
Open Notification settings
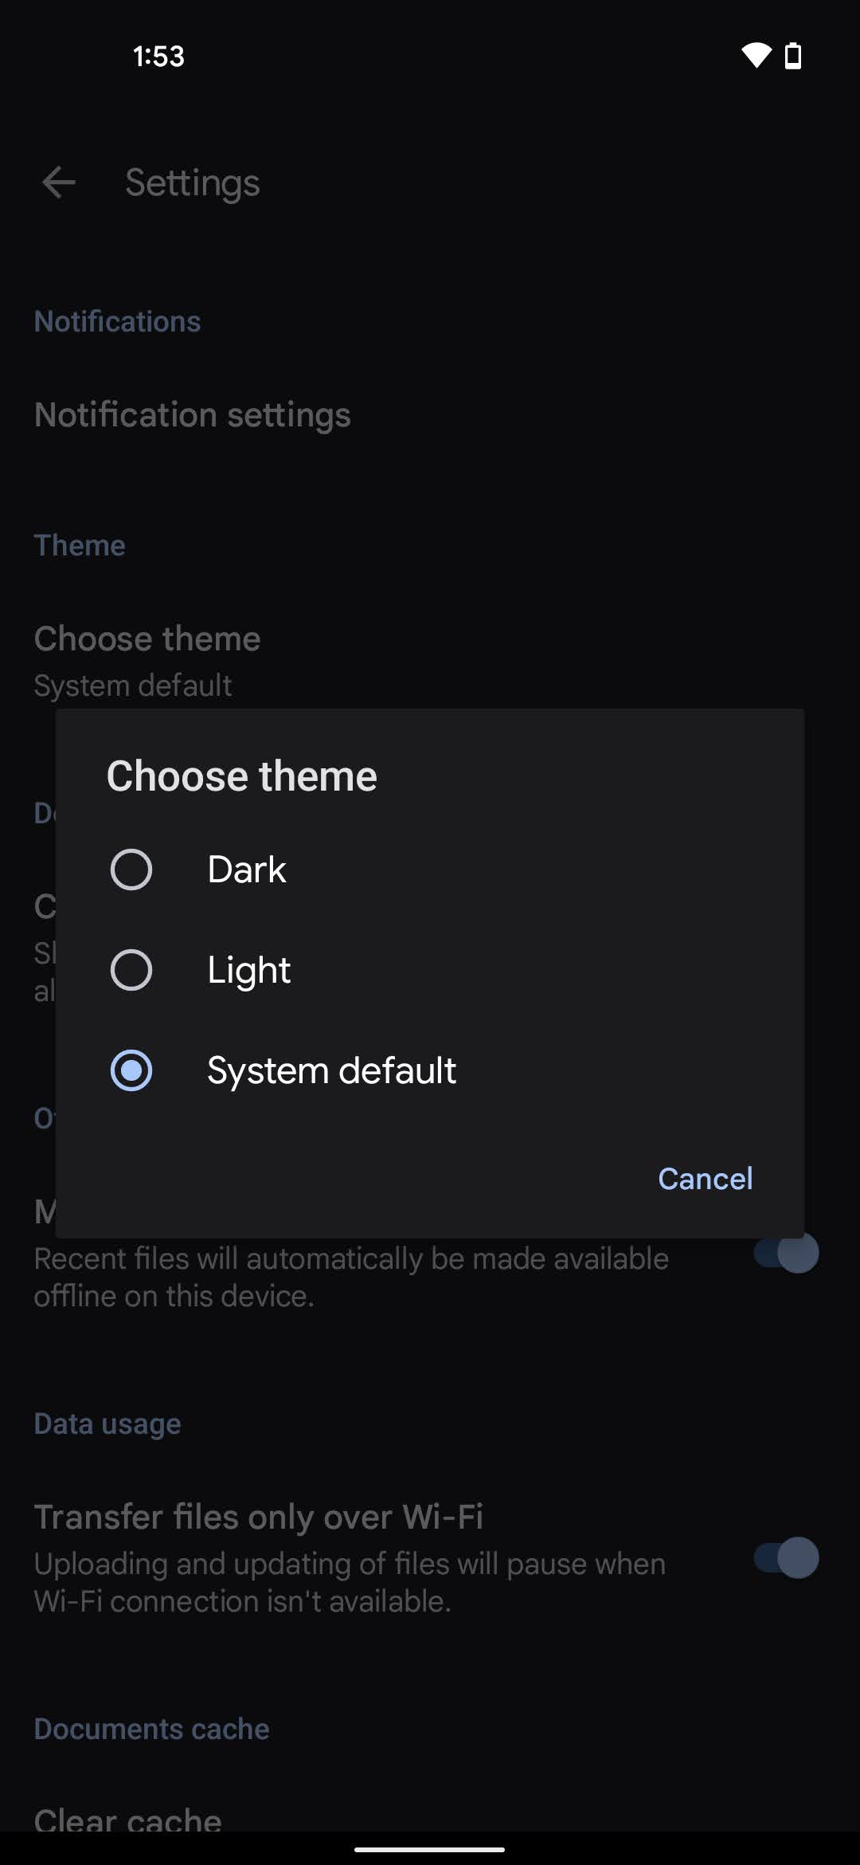point(193,414)
